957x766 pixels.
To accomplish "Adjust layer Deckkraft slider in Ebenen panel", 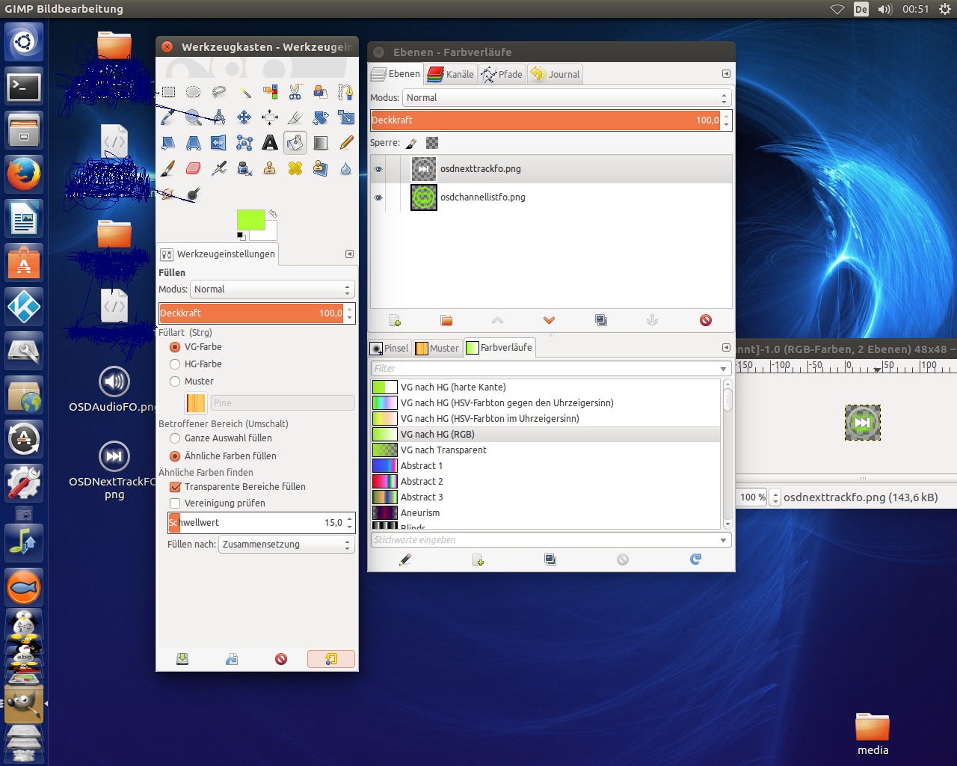I will pyautogui.click(x=546, y=120).
